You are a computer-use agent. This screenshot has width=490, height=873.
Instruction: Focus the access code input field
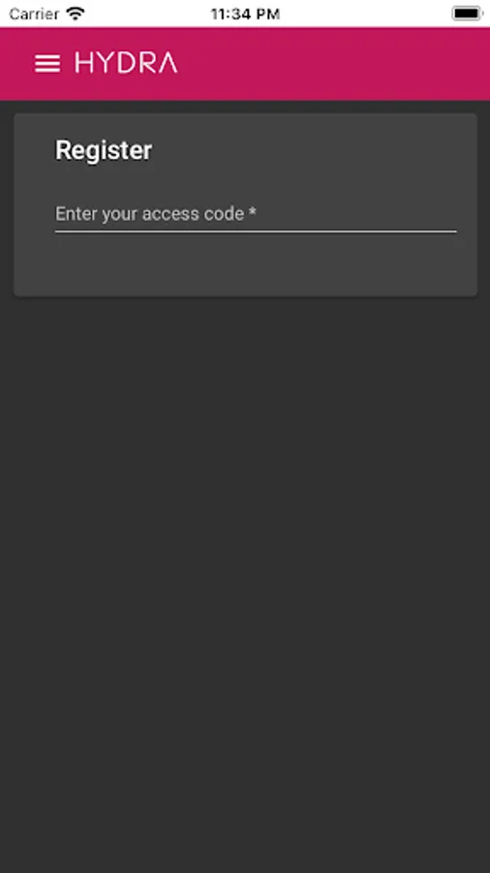click(256, 214)
